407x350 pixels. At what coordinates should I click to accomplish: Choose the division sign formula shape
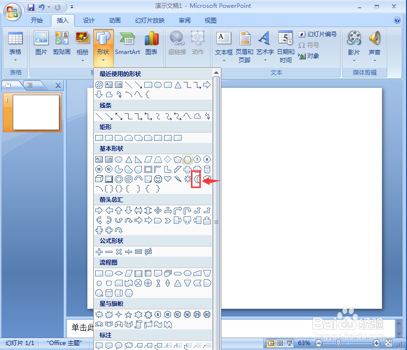coord(129,252)
